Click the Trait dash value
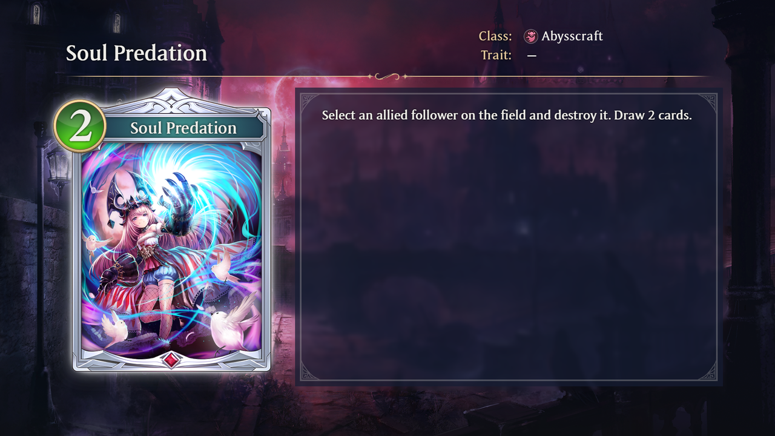The image size is (775, 436). (x=532, y=55)
